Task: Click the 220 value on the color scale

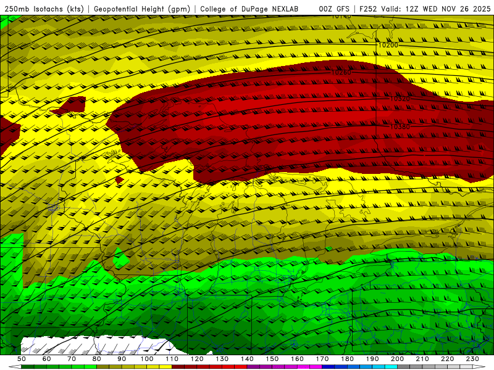Action: (x=448, y=359)
